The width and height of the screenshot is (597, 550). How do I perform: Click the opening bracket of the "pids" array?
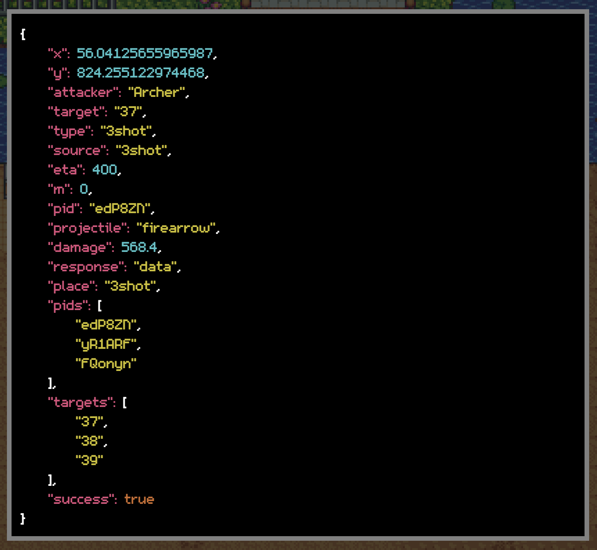(100, 305)
